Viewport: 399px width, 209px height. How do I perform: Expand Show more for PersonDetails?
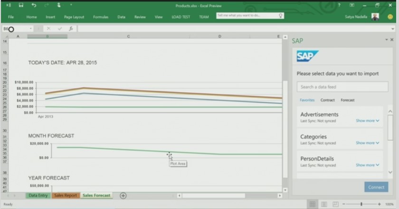(368, 165)
